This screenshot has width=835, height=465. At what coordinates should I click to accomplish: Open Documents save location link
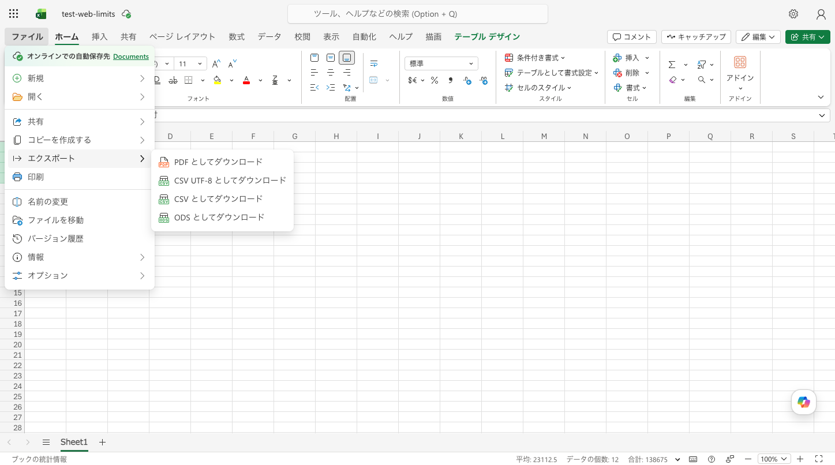tap(131, 57)
